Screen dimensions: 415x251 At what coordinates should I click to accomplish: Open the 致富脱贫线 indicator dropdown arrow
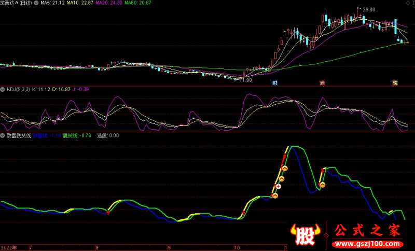(x=3, y=136)
